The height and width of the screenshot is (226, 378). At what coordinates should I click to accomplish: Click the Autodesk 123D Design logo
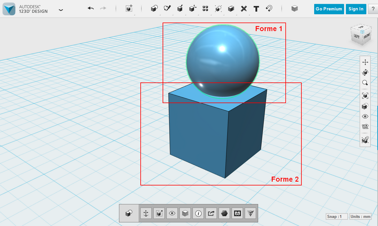pos(9,9)
